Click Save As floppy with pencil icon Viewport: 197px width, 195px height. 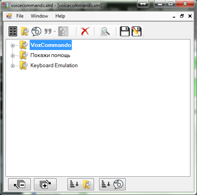(137, 31)
